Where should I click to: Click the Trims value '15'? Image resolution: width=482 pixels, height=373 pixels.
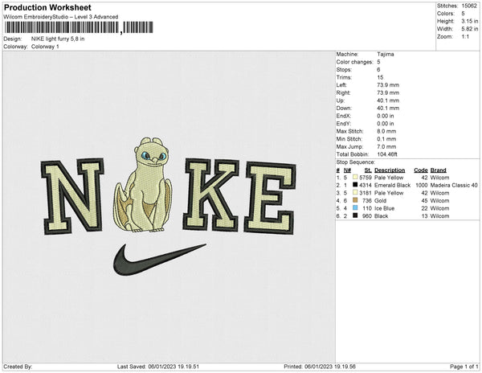pyautogui.click(x=380, y=77)
